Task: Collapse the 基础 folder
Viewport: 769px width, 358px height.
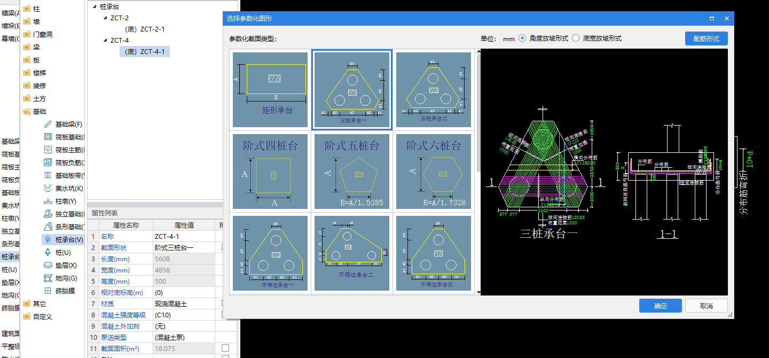Action: click(x=27, y=112)
